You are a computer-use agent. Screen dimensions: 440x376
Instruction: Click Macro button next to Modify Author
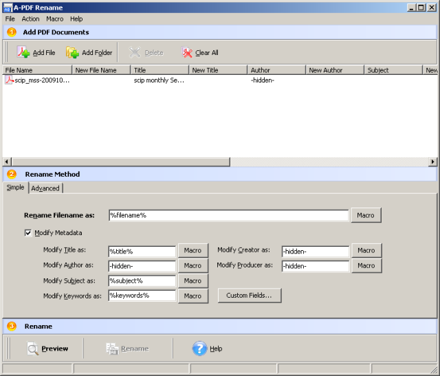pos(193,265)
